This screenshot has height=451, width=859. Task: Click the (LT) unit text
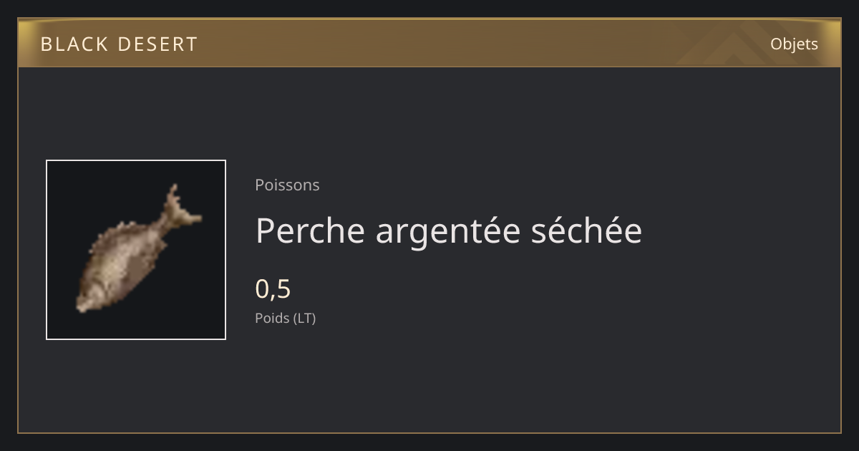click(x=304, y=318)
